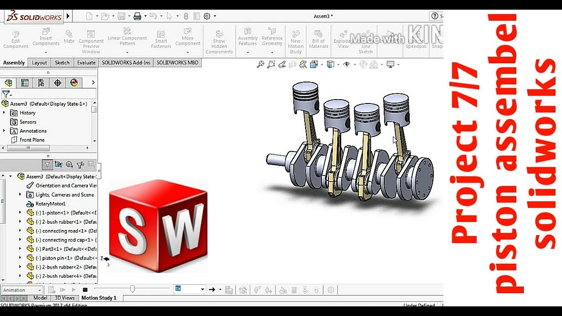Click the Move Component button
The height and width of the screenshot is (316, 562).
point(187,37)
